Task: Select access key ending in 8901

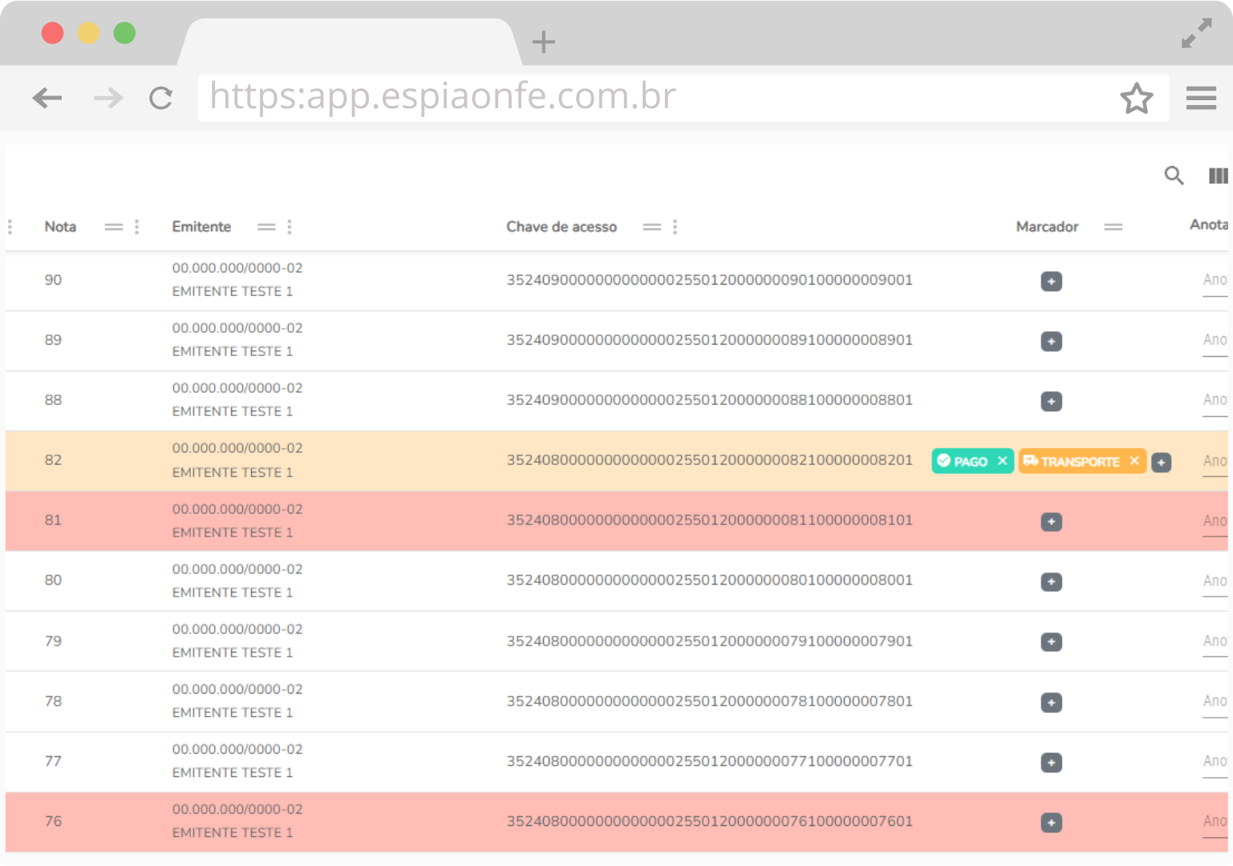Action: tap(709, 340)
